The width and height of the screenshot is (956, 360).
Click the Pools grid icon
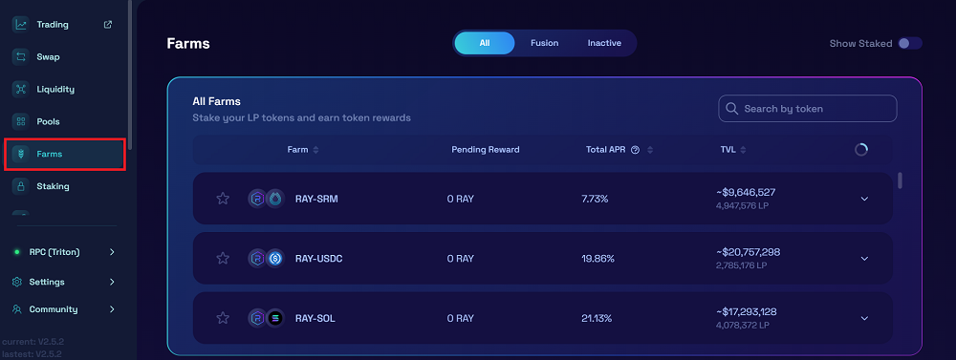click(x=21, y=121)
